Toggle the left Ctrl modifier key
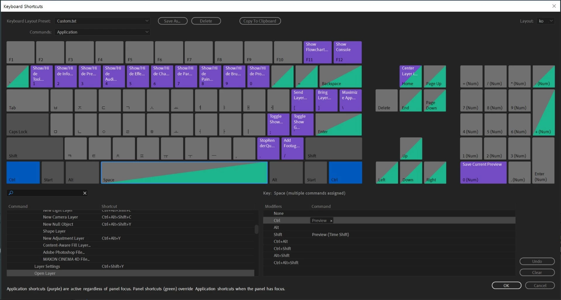The width and height of the screenshot is (561, 300). click(23, 173)
